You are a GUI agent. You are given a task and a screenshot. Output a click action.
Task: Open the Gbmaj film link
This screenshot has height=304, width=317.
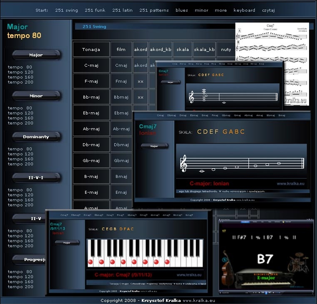point(121,160)
